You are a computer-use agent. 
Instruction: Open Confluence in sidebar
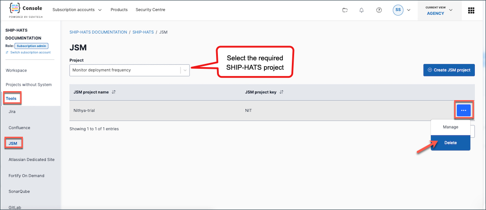19,128
